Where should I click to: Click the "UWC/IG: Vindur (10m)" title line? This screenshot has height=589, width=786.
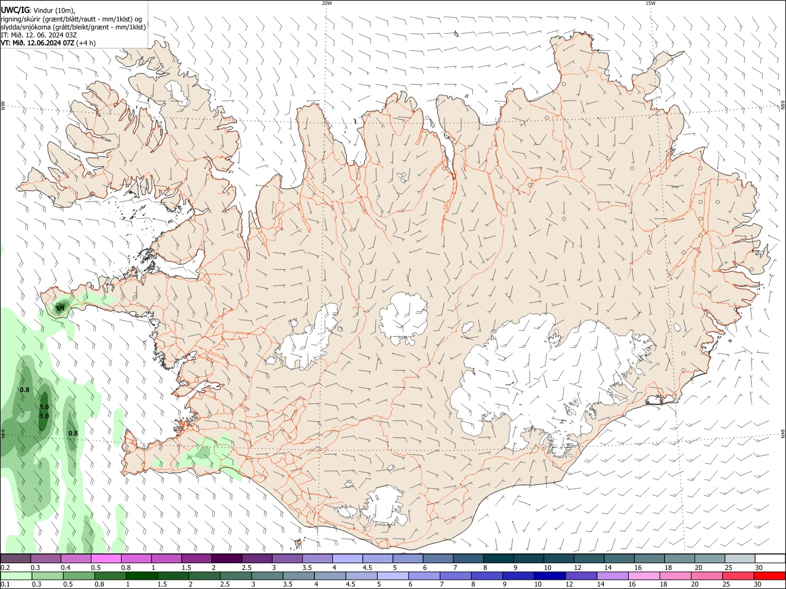pyautogui.click(x=38, y=9)
